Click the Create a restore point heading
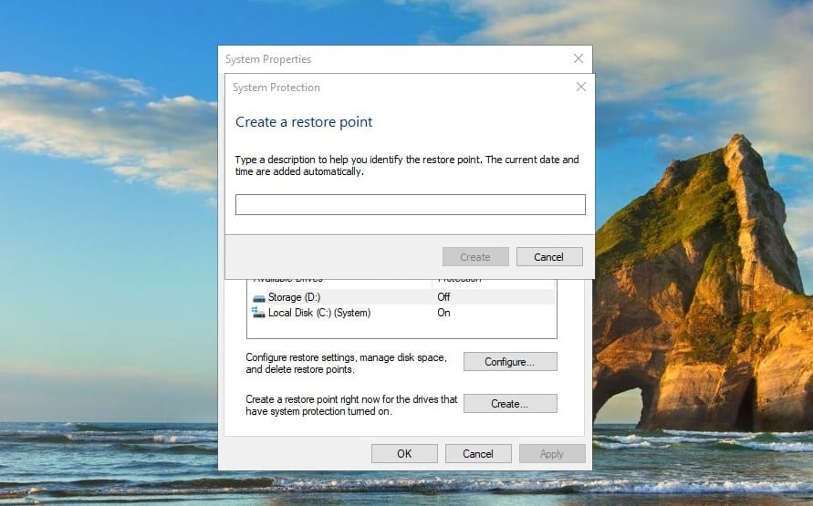 [304, 122]
